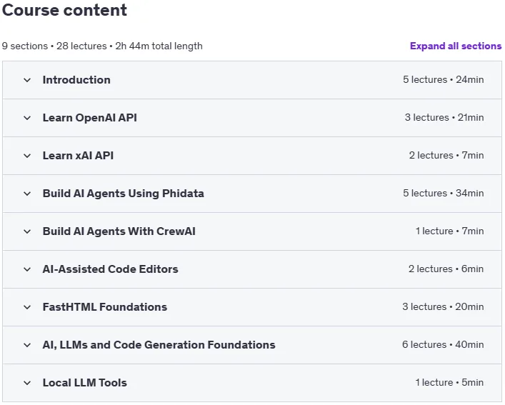505x405 pixels.
Task: Open the Learn OpenAI API title
Action: pos(90,118)
